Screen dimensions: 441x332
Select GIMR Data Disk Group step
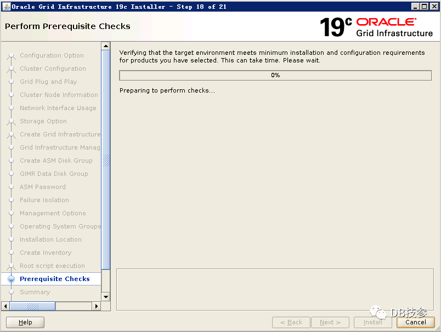(54, 174)
